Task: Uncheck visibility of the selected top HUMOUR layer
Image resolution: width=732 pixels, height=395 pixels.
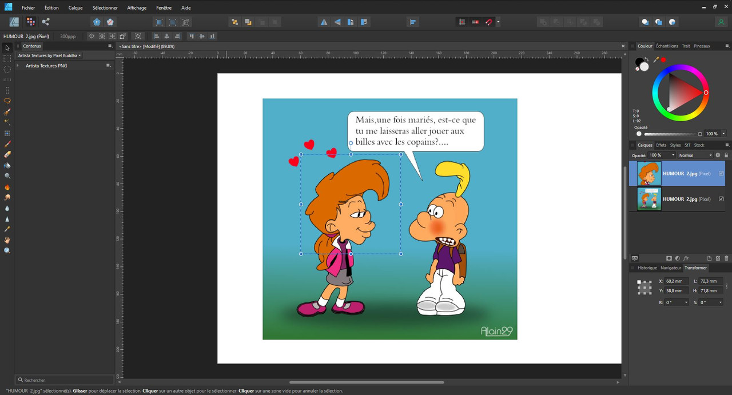Action: (721, 173)
